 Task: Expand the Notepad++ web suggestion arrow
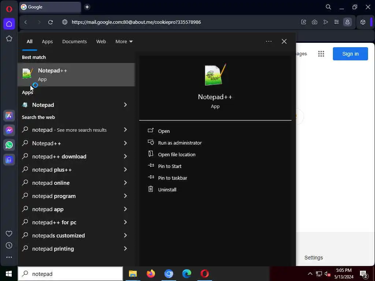tap(125, 143)
